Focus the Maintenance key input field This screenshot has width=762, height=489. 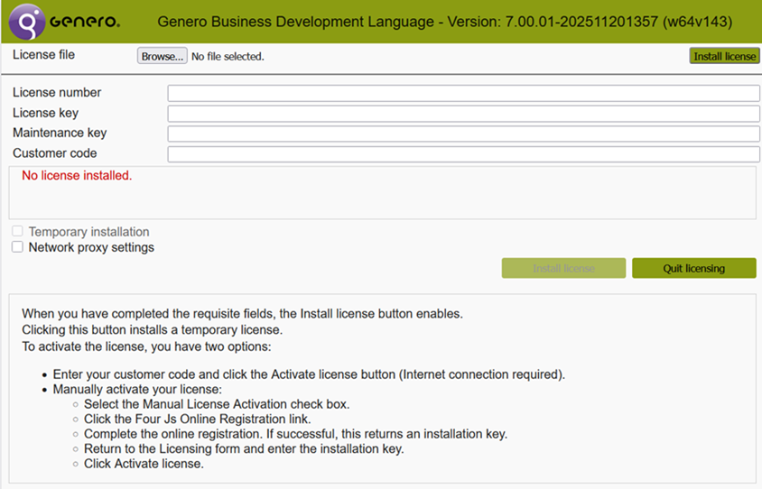click(464, 134)
